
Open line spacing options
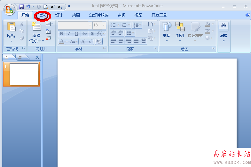pos(137,25)
